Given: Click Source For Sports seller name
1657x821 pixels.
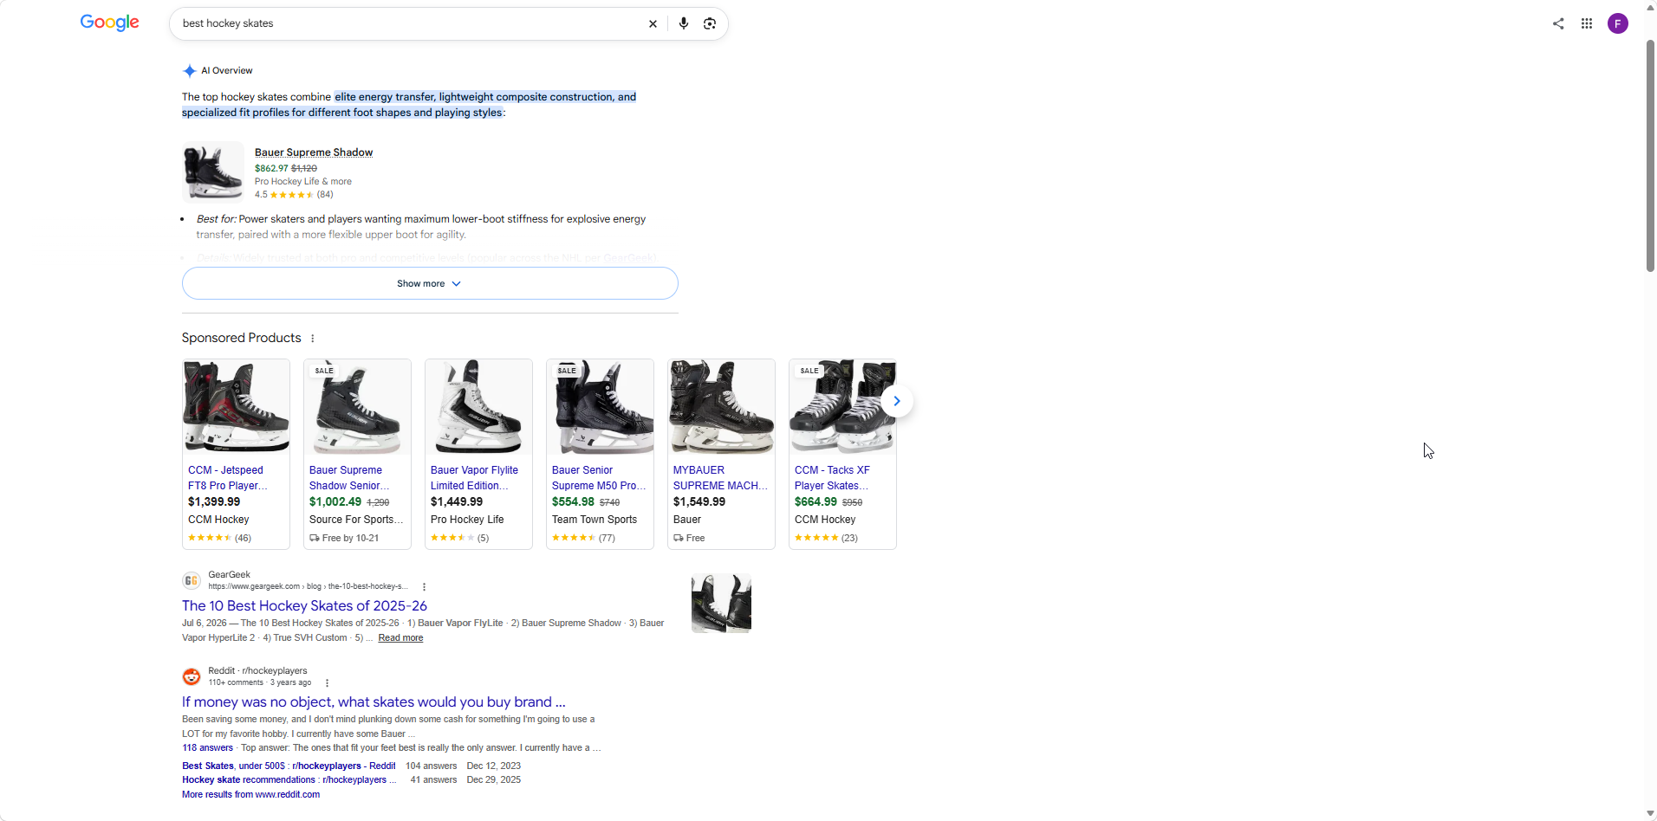Looking at the screenshot, I should click(356, 520).
